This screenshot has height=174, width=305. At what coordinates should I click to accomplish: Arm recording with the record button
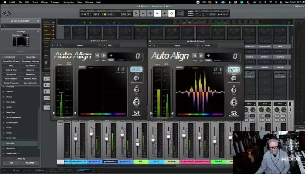click(x=164, y=13)
